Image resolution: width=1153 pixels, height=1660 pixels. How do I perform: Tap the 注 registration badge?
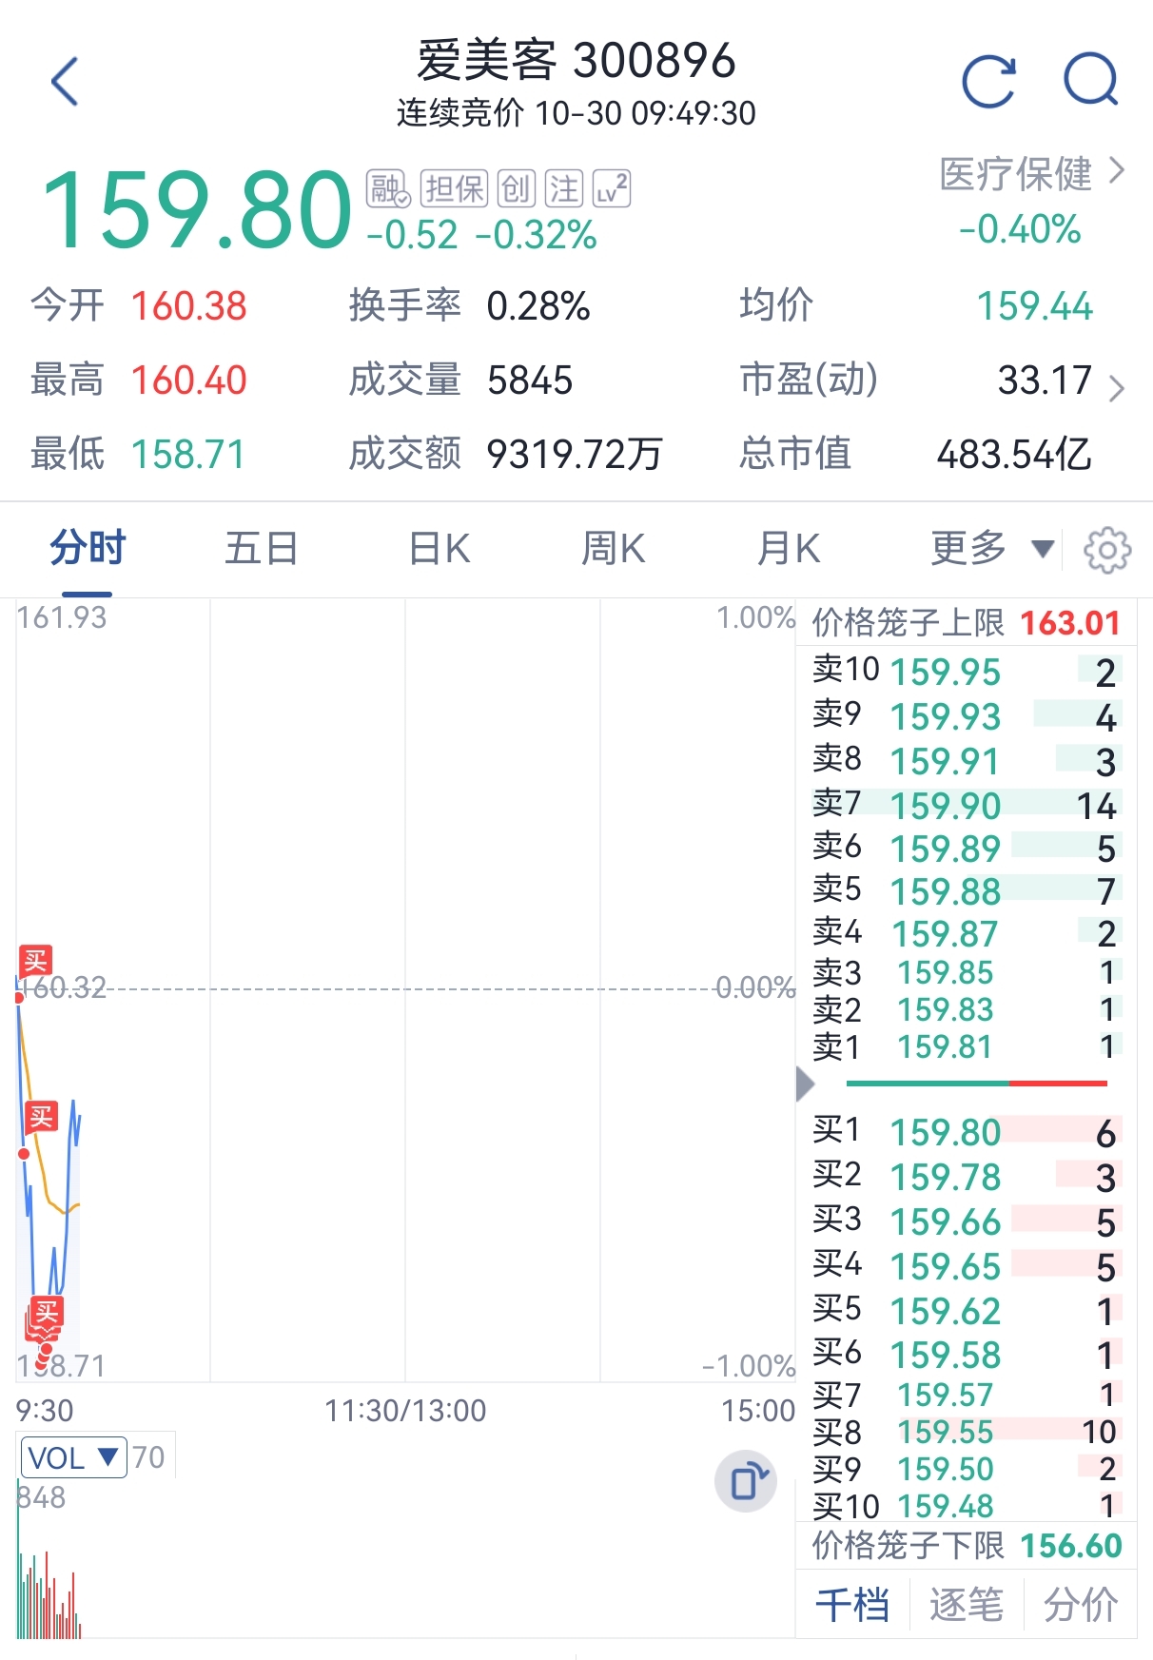tap(563, 189)
